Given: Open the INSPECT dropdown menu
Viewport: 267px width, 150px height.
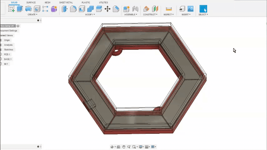Looking at the screenshot, I should tap(169, 15).
